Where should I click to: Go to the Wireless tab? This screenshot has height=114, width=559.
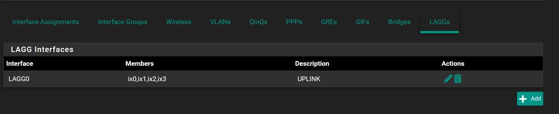tap(179, 22)
